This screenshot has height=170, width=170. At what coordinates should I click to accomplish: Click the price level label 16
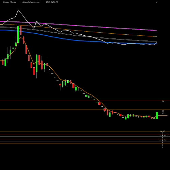click(x=163, y=111)
